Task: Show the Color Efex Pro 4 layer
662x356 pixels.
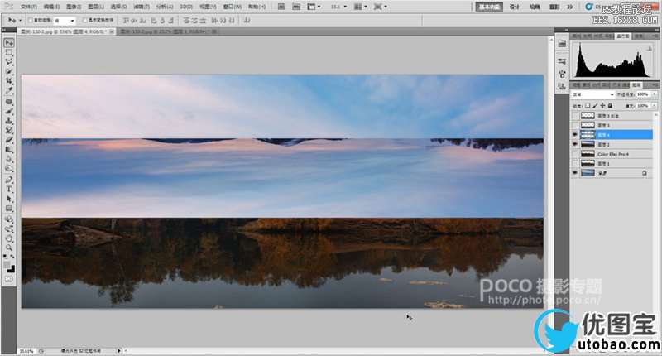Action: 574,154
